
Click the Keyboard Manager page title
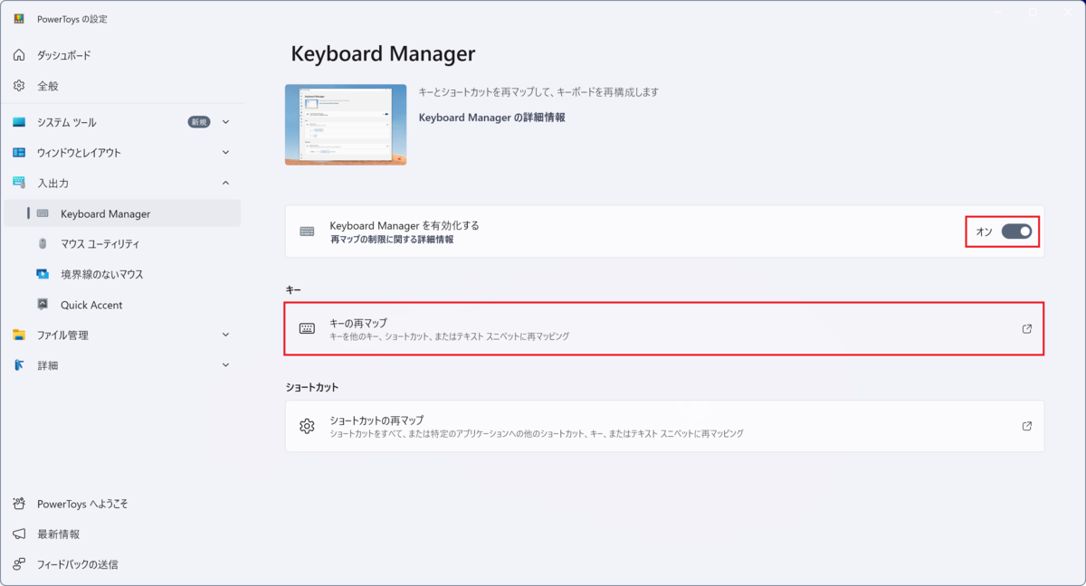pos(383,53)
